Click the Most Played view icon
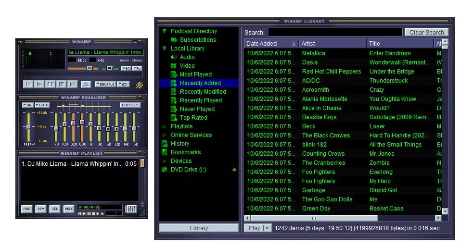Screen dimensions: 461x247 (x=174, y=74)
